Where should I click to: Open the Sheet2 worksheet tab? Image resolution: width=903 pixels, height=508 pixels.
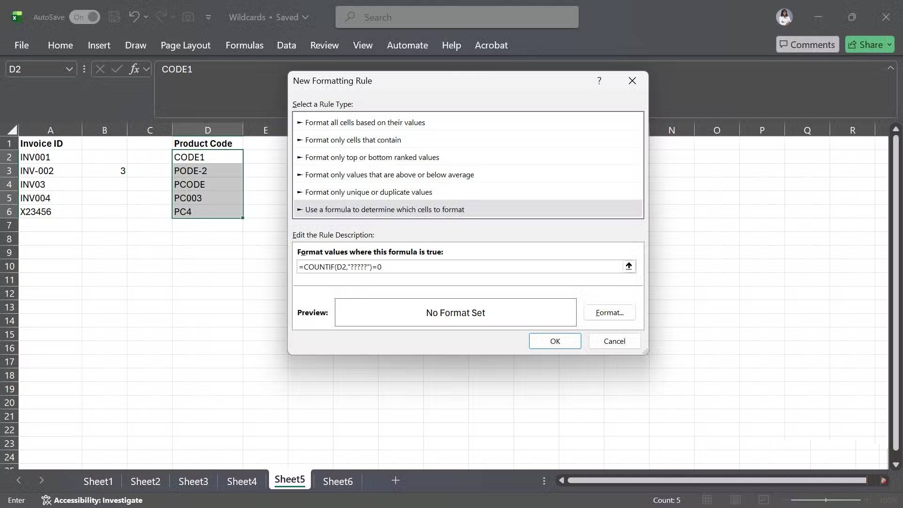146,481
